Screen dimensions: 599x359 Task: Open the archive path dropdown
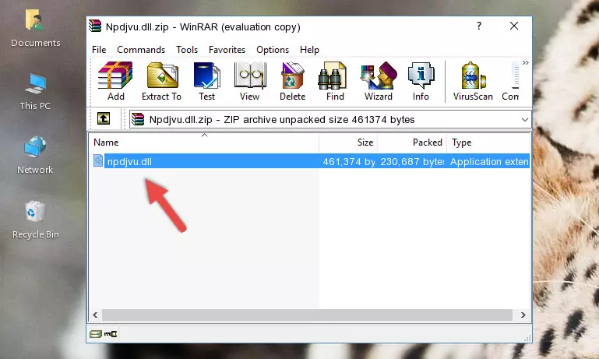(x=525, y=120)
